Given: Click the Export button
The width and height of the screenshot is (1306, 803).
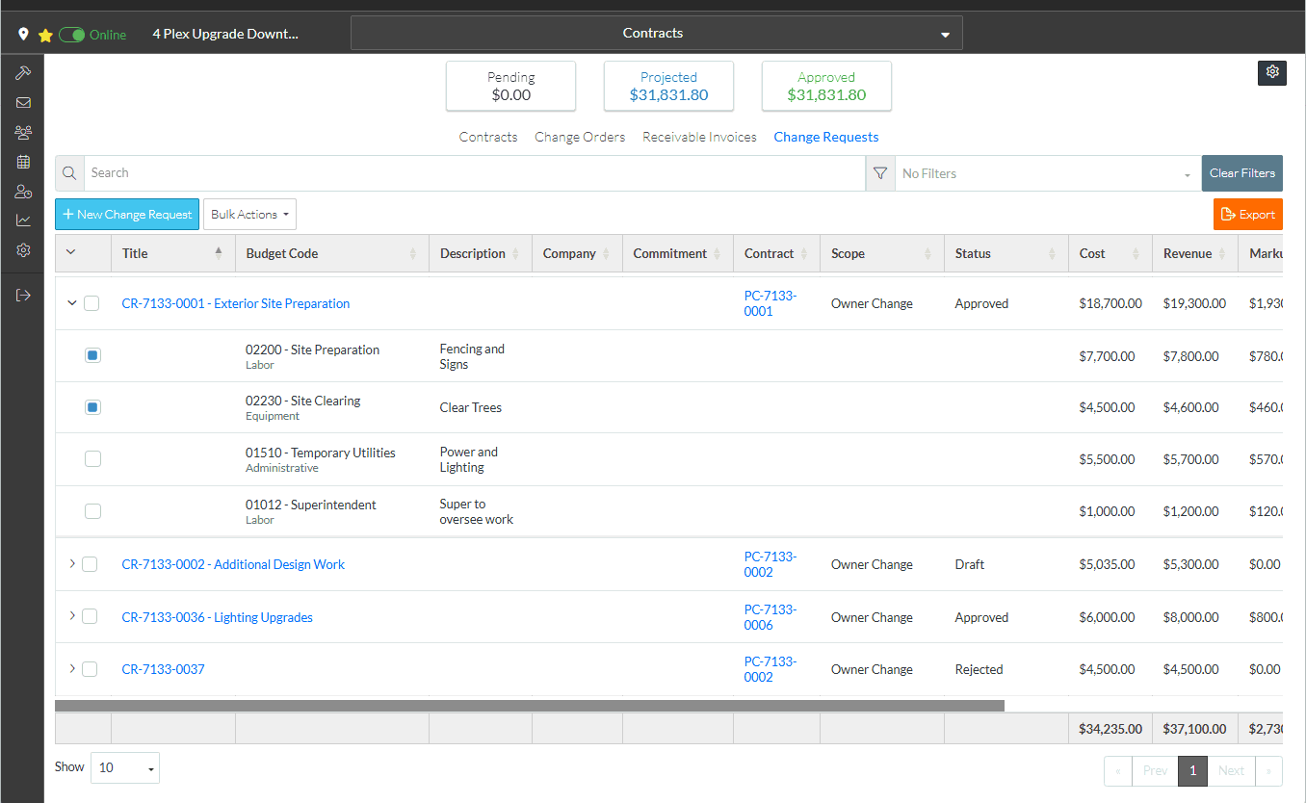Looking at the screenshot, I should pos(1248,215).
